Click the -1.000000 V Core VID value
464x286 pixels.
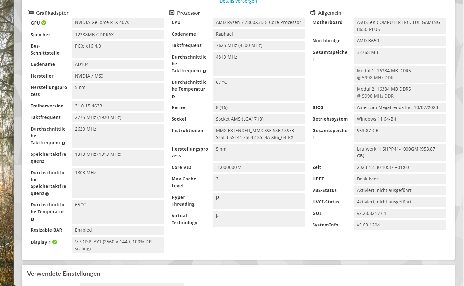(x=259, y=167)
